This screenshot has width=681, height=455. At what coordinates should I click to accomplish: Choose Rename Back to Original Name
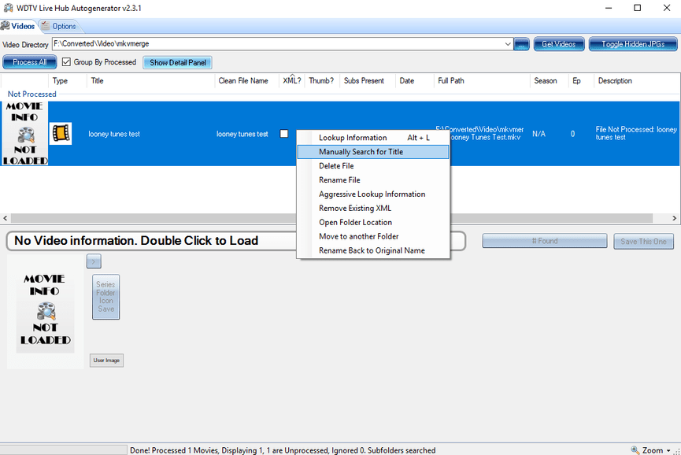373,250
